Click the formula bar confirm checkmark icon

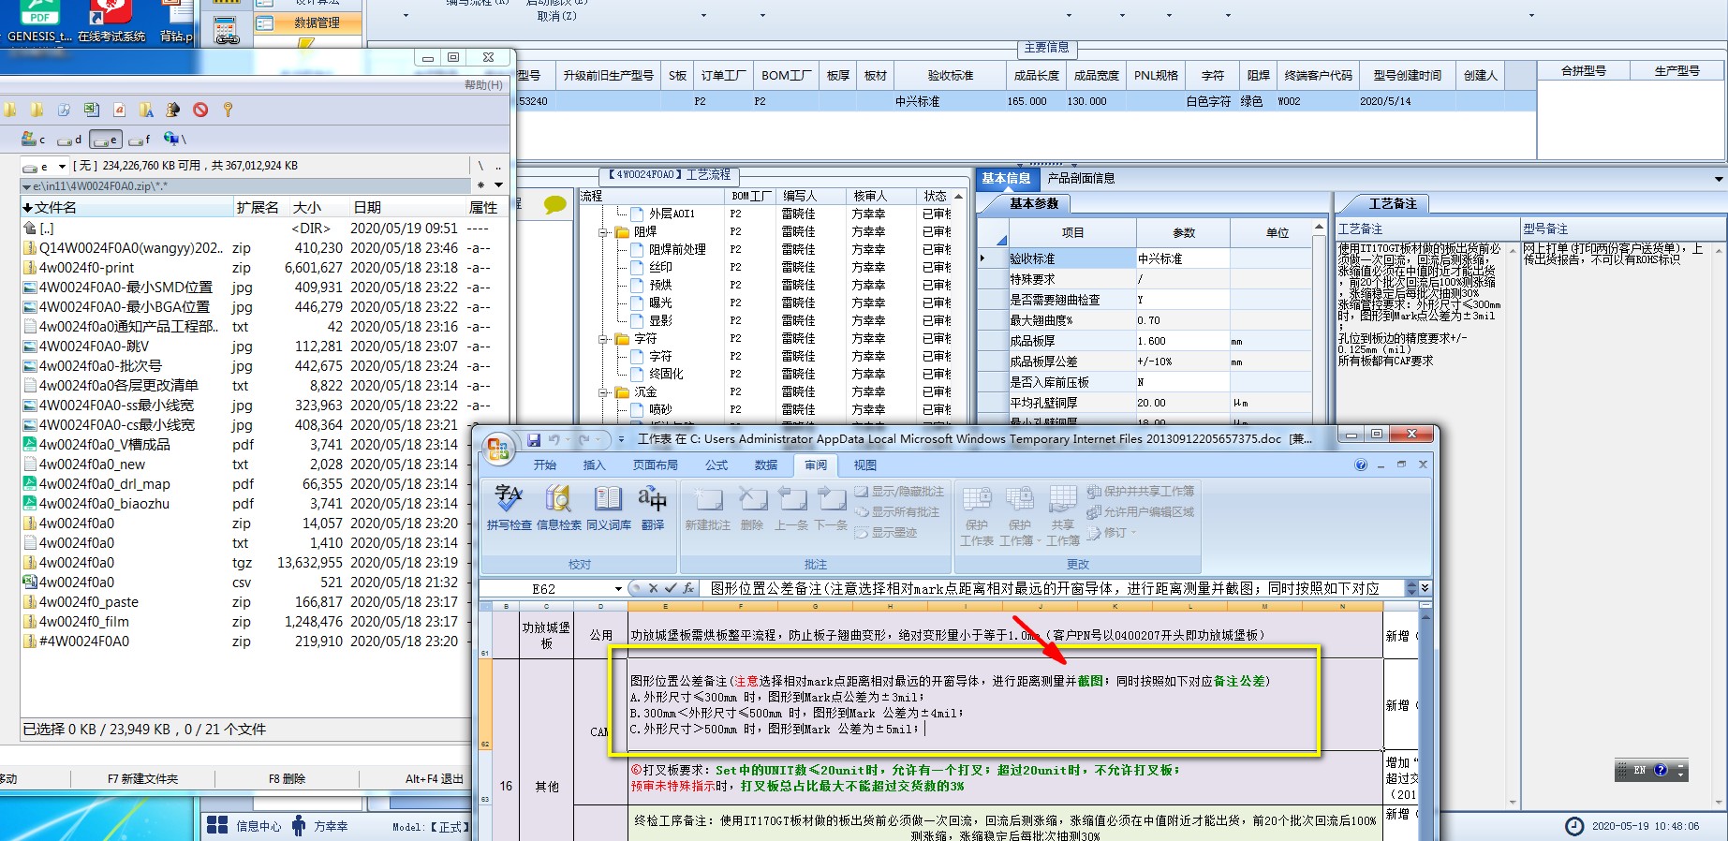[x=670, y=588]
